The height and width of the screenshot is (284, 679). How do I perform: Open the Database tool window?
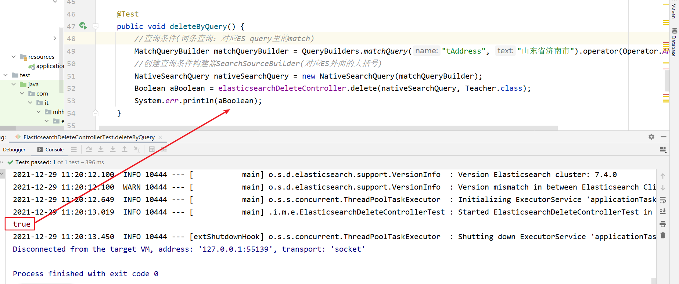pyautogui.click(x=674, y=42)
